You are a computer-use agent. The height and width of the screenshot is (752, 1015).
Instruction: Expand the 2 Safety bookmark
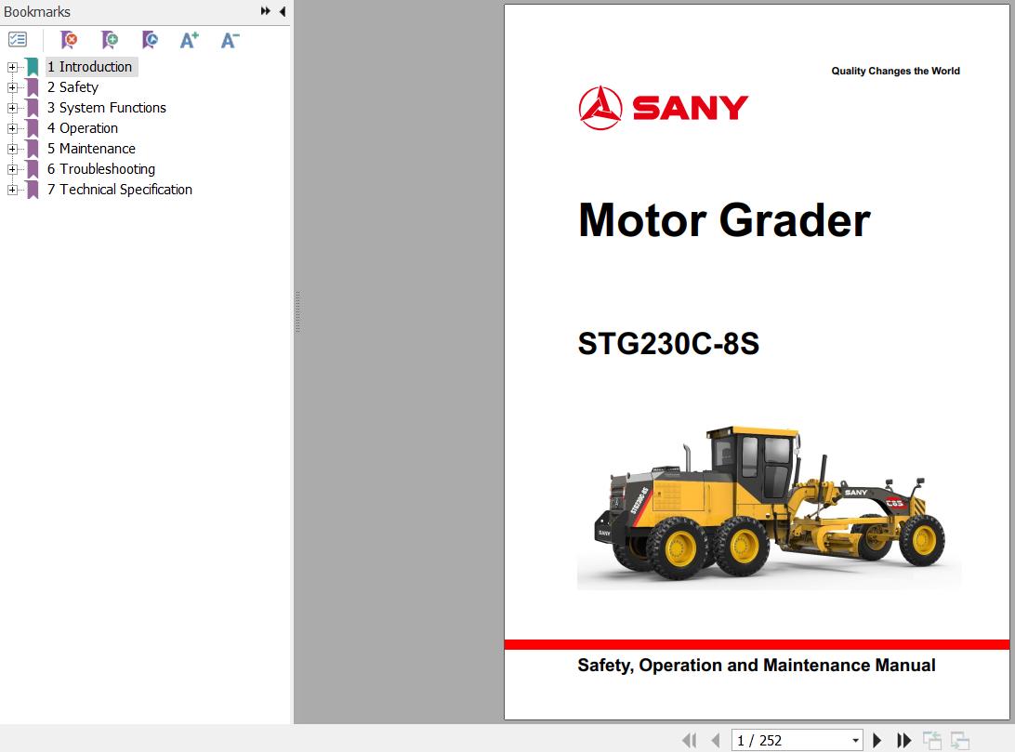(12, 87)
